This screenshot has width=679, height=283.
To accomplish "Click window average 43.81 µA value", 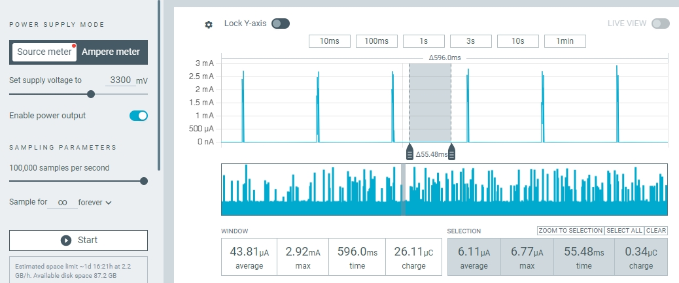I will (249, 252).
